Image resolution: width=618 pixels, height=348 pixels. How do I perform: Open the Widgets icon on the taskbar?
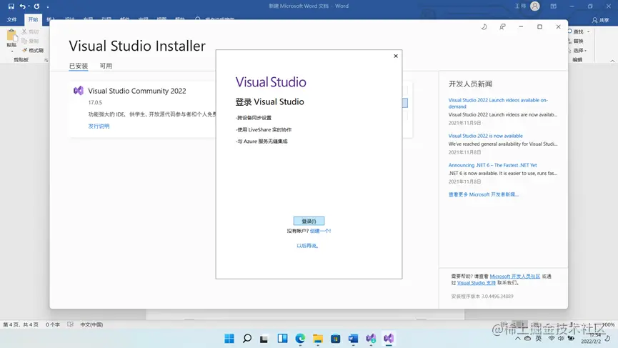pyautogui.click(x=282, y=338)
